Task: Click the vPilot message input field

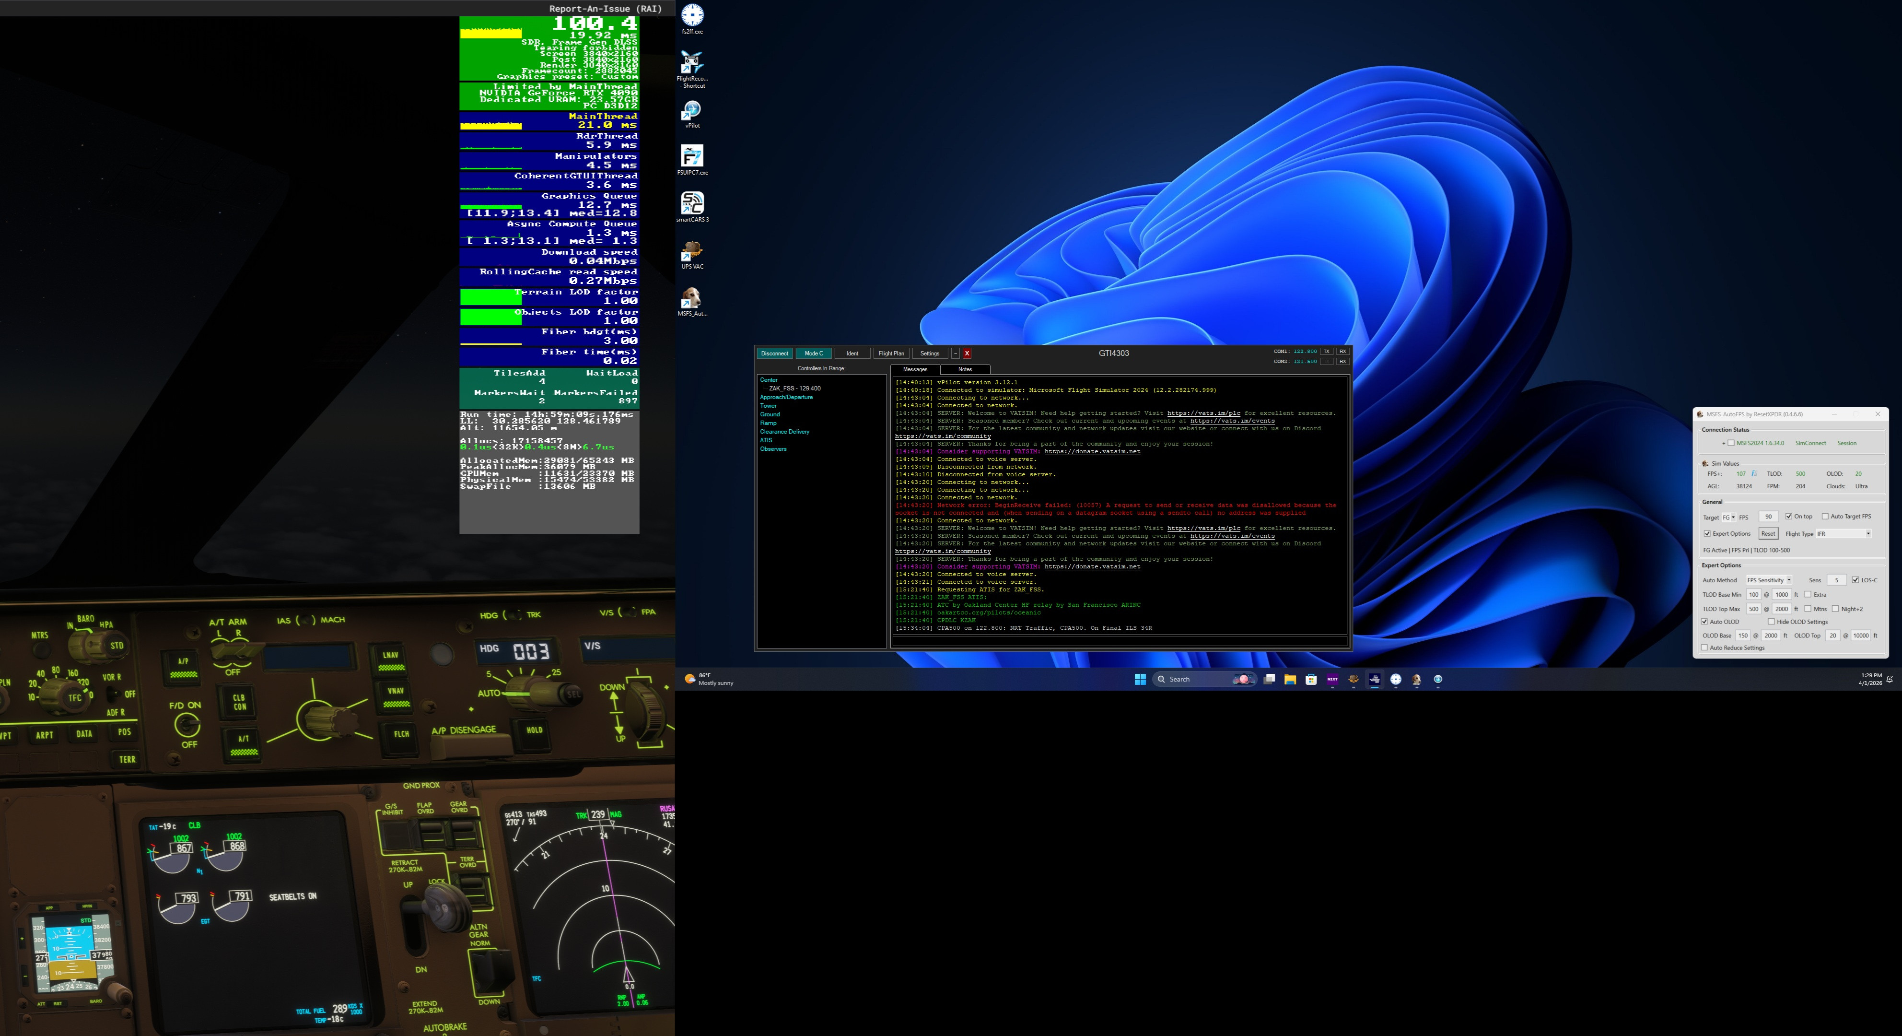Action: (1120, 641)
